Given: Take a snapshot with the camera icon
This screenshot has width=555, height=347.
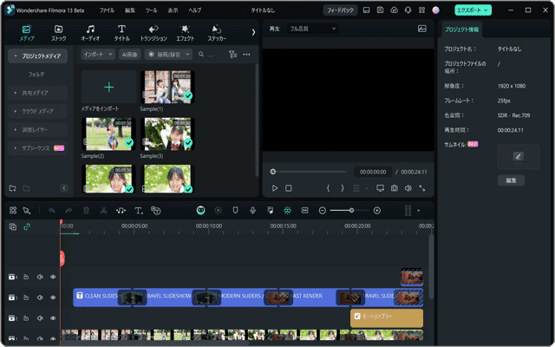Looking at the screenshot, I should point(394,188).
